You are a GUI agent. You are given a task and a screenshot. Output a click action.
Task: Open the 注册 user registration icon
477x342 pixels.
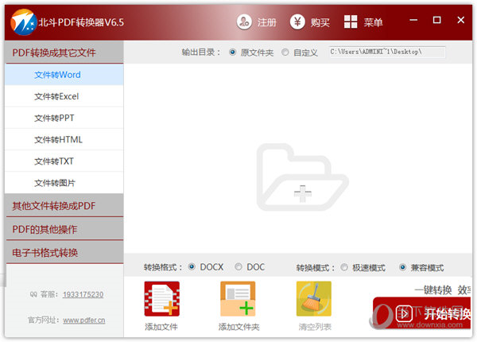244,22
